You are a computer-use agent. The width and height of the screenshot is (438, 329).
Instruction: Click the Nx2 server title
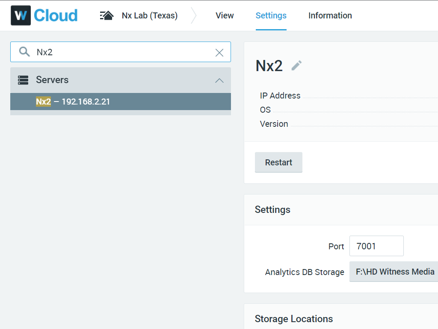coord(269,66)
